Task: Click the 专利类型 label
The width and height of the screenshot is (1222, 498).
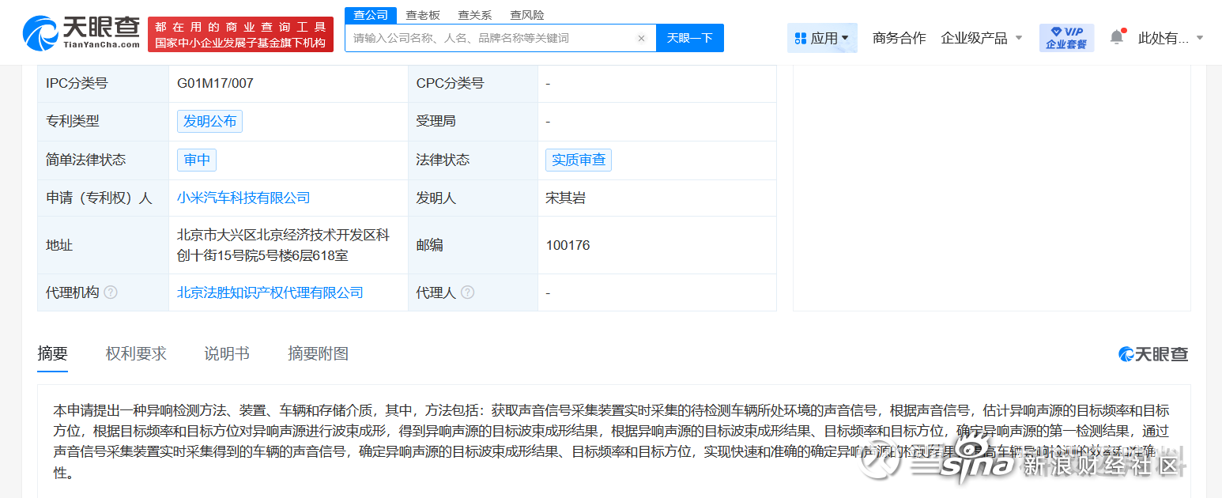Action: [73, 121]
